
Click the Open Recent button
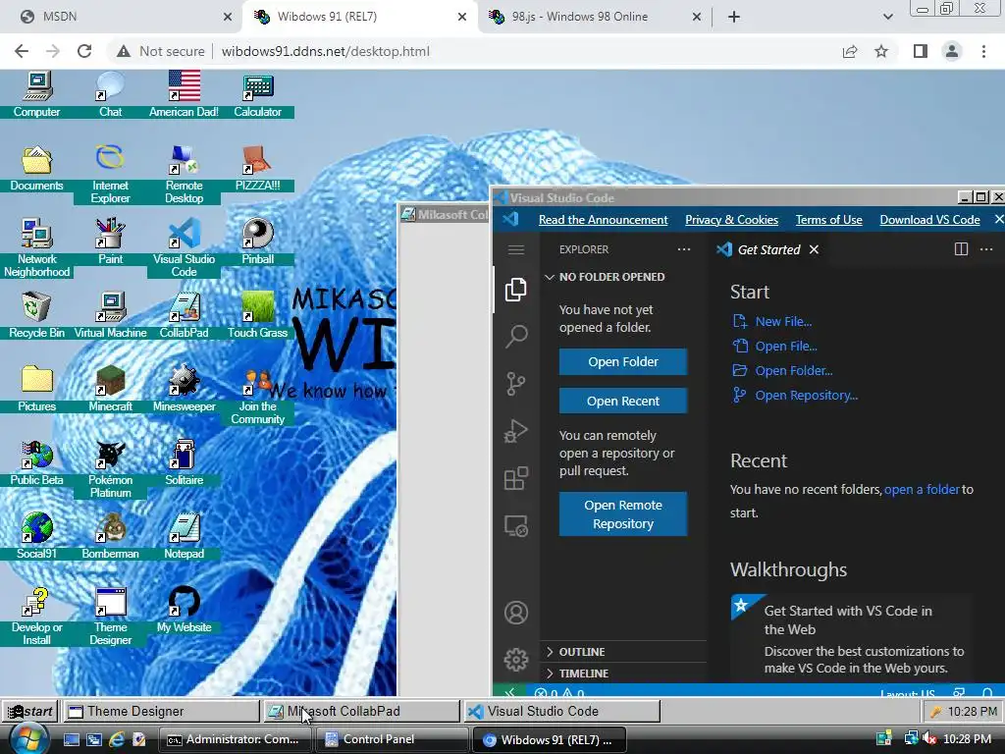pos(623,401)
